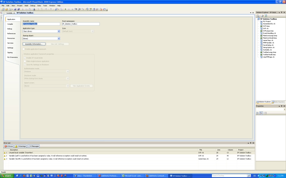This screenshot has width=286, height=178.
Task: Click the Search Desktop field in taskbar
Action: click(x=229, y=176)
